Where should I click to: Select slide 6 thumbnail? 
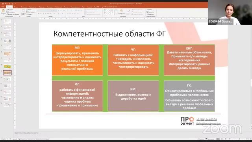pyautogui.click(x=7, y=54)
